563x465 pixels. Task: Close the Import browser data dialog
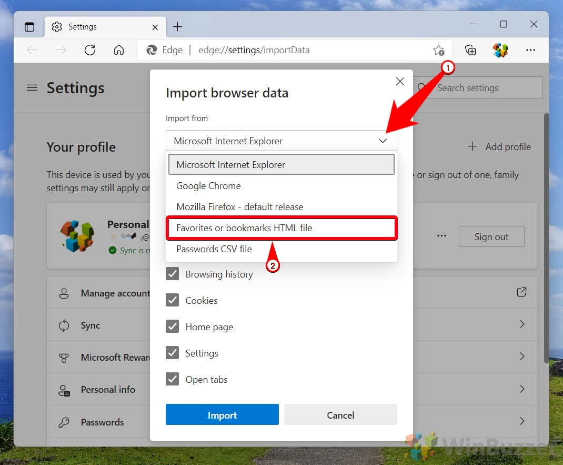tap(400, 82)
